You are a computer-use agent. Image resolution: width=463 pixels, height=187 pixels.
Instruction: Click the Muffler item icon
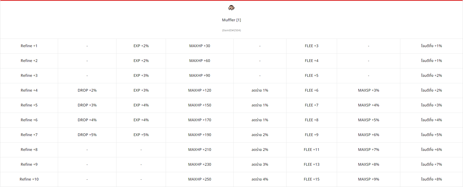click(x=231, y=8)
